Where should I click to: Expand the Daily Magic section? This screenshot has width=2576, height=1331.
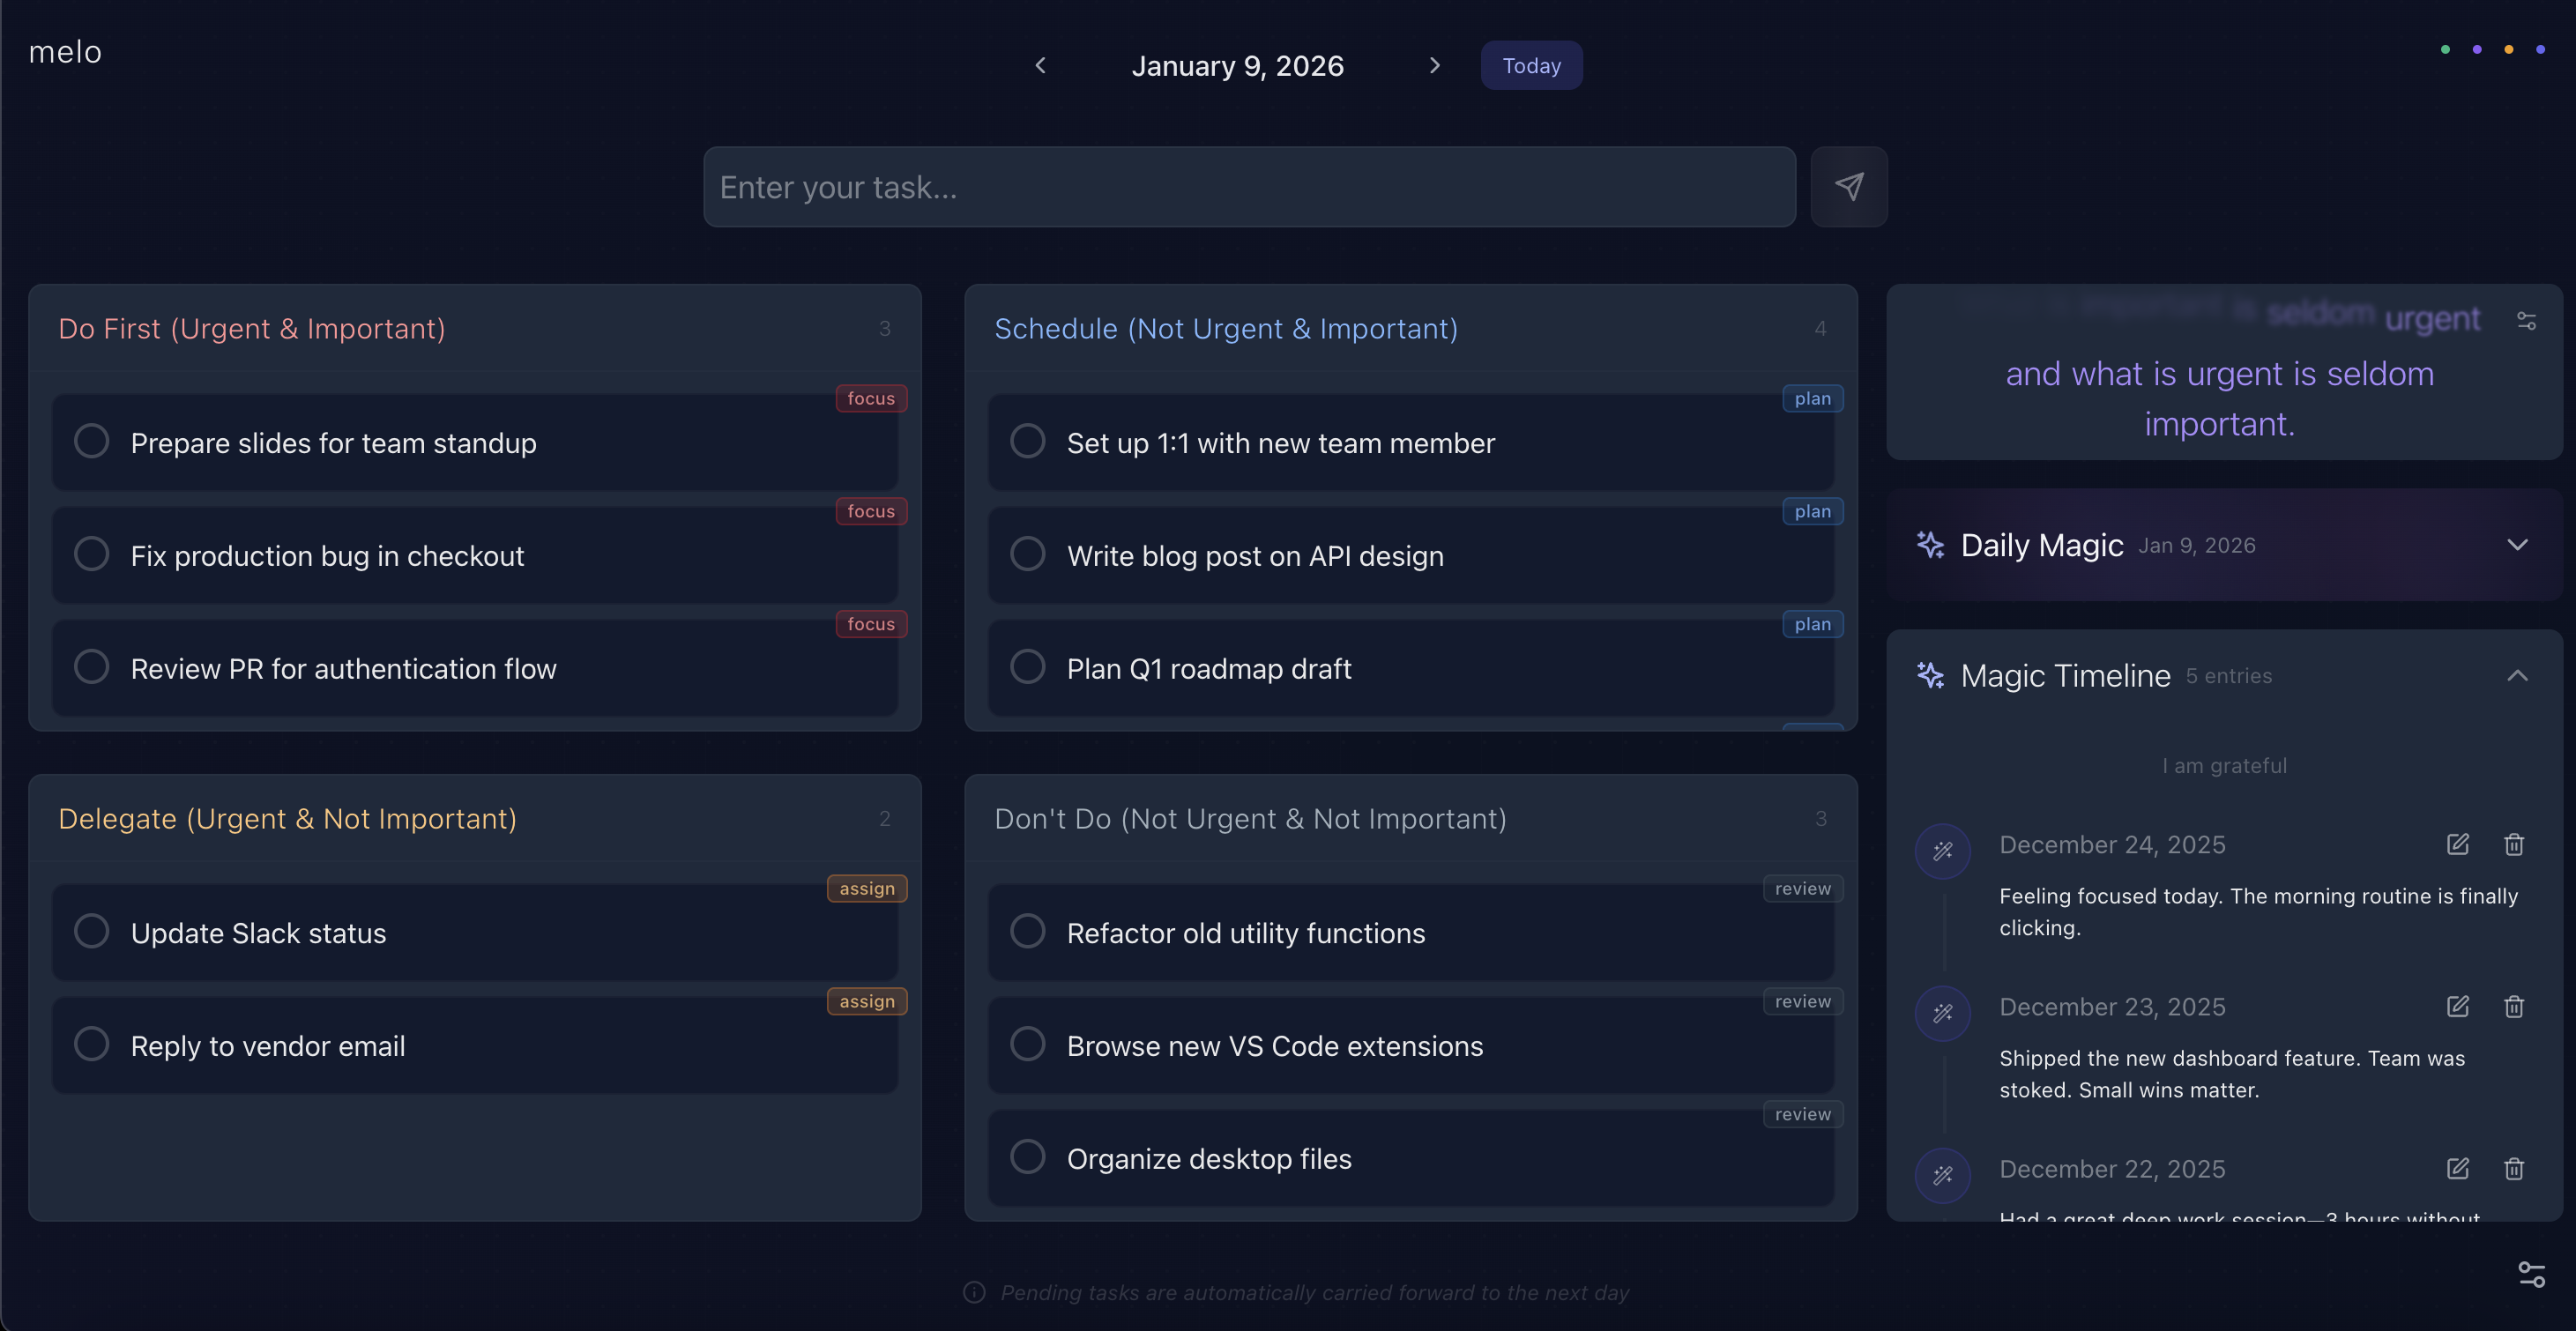[2518, 545]
